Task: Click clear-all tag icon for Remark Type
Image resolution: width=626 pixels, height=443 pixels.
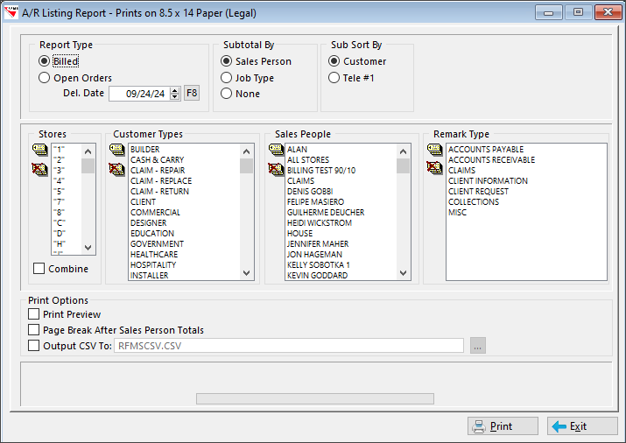Action: tap(434, 167)
